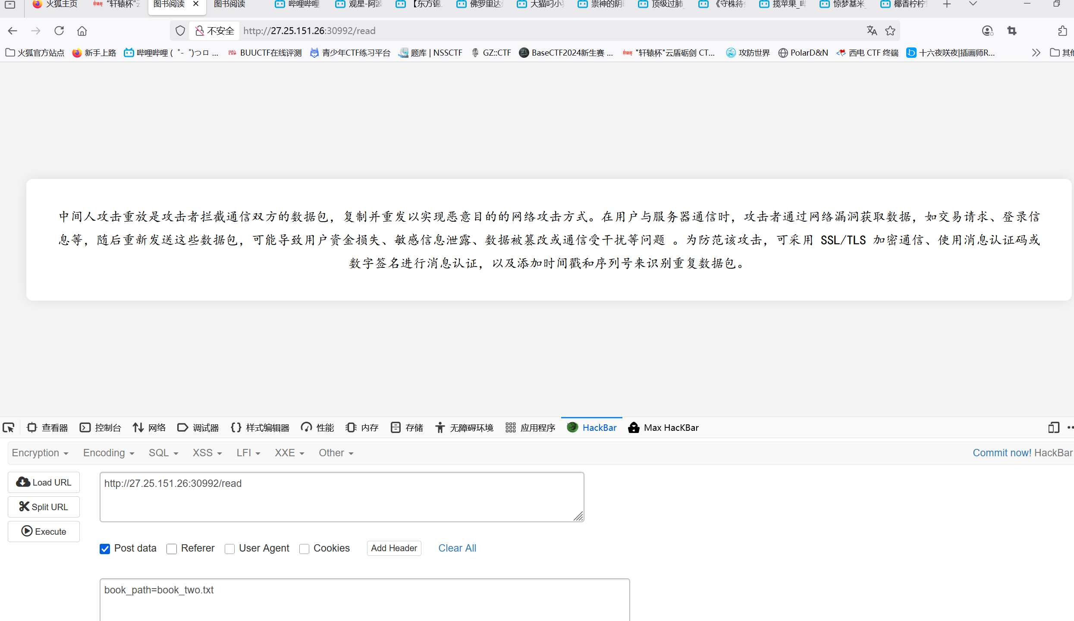The width and height of the screenshot is (1074, 621).
Task: Click the browser reload page icon
Action: pyautogui.click(x=59, y=31)
